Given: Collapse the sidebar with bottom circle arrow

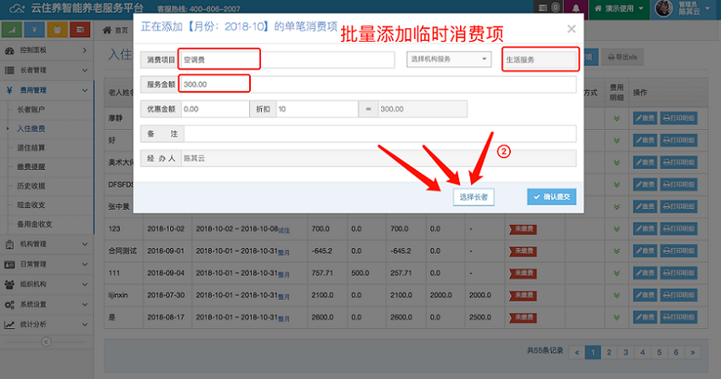Looking at the screenshot, I should coord(47,342).
